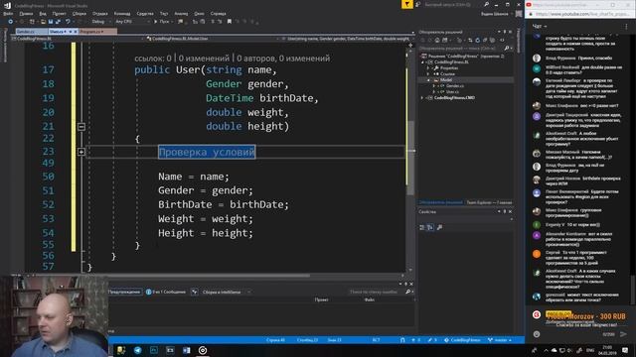This screenshot has width=636, height=357.
Task: Expand the collapsed region at line 23
Action: click(x=81, y=152)
